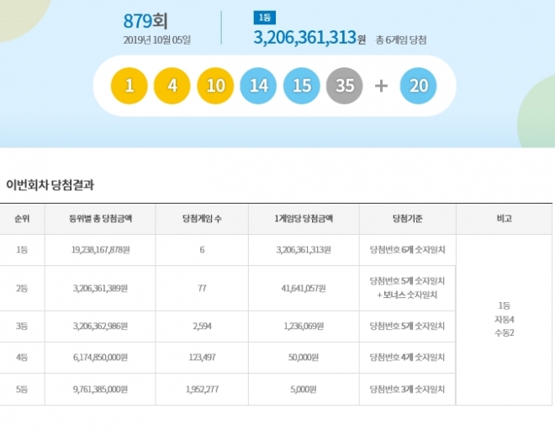Click the plus sign before the bonus ball
The image size is (555, 436).
pos(381,87)
